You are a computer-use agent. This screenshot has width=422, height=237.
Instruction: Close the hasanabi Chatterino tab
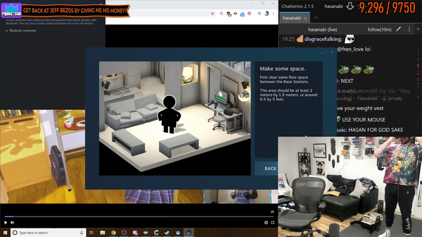click(x=305, y=18)
